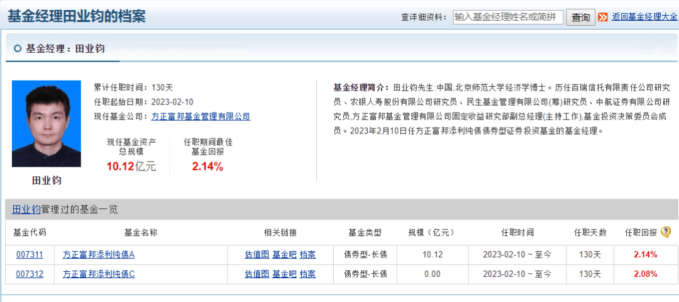This screenshot has height=302, width=679.
Task: Click the 任职回报 column header
Action: pos(641,233)
